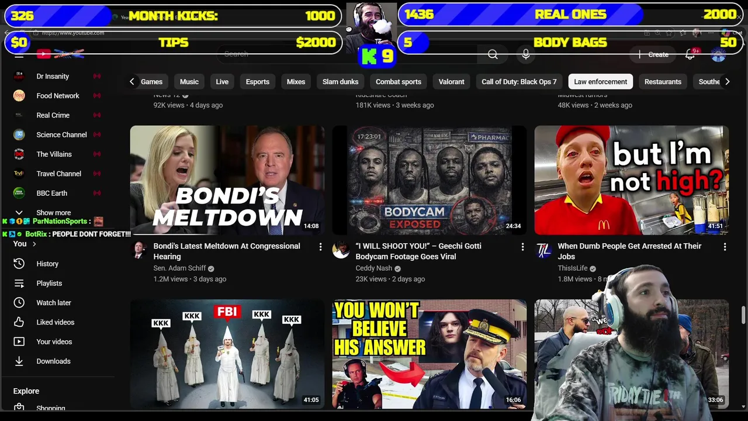Image resolution: width=748 pixels, height=421 pixels.
Task: Click the Travel Channel avatar icon
Action: [x=19, y=174]
